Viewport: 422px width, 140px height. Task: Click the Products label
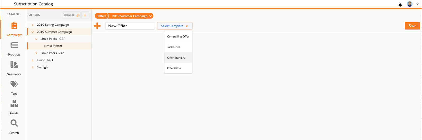tap(14, 55)
